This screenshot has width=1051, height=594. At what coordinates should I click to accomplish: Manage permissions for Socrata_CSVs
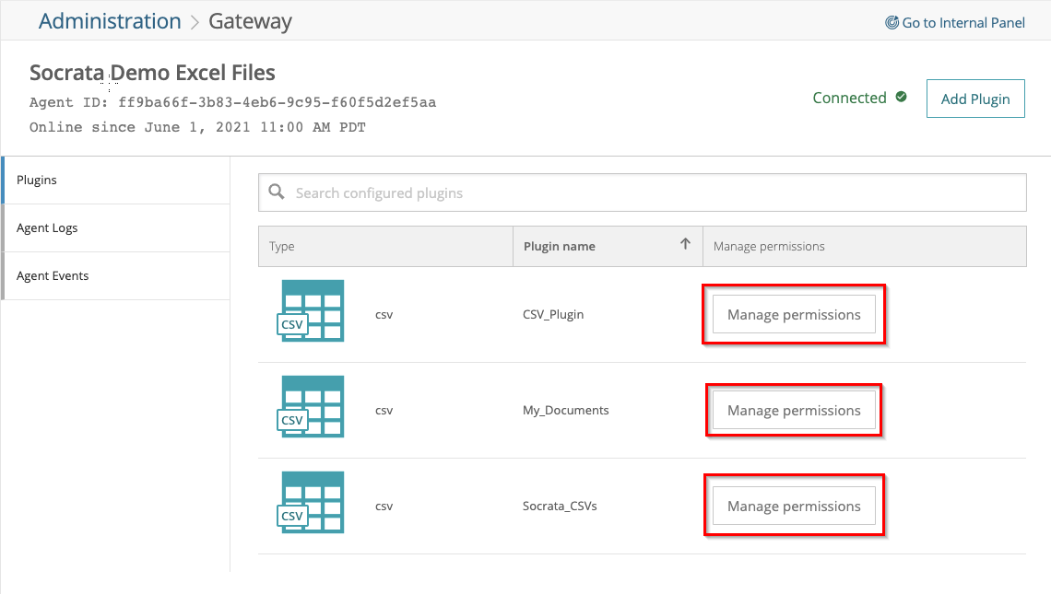click(x=793, y=505)
